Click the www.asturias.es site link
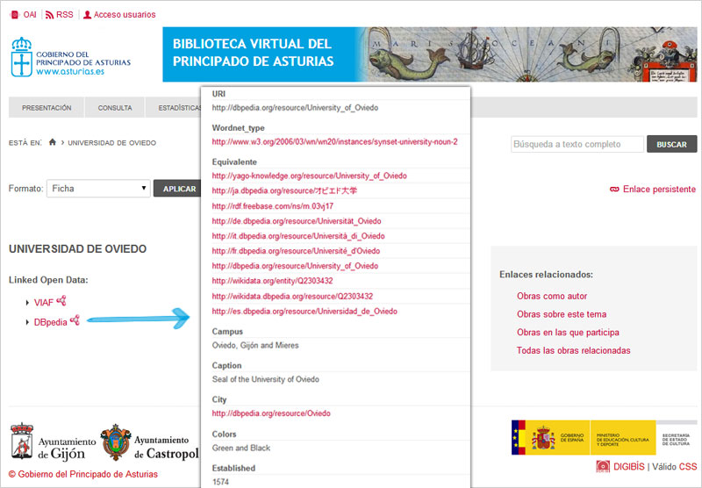Image resolution: width=702 pixels, height=488 pixels. (x=70, y=71)
